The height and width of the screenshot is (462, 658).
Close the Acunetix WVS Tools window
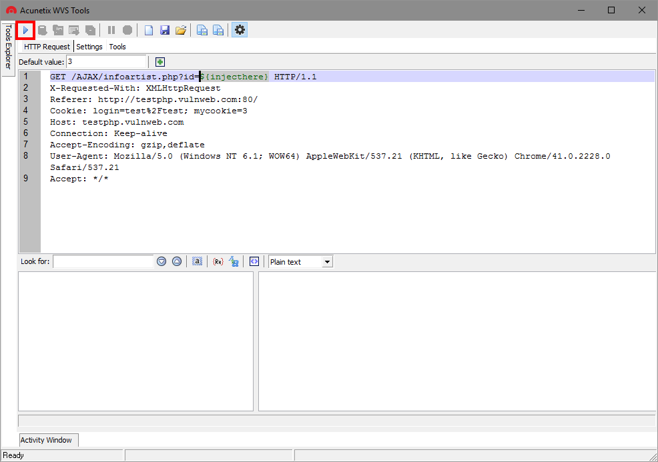pyautogui.click(x=641, y=10)
